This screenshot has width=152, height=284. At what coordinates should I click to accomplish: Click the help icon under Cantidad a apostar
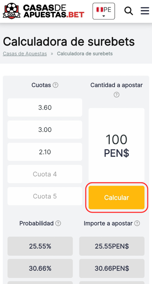click(x=116, y=95)
